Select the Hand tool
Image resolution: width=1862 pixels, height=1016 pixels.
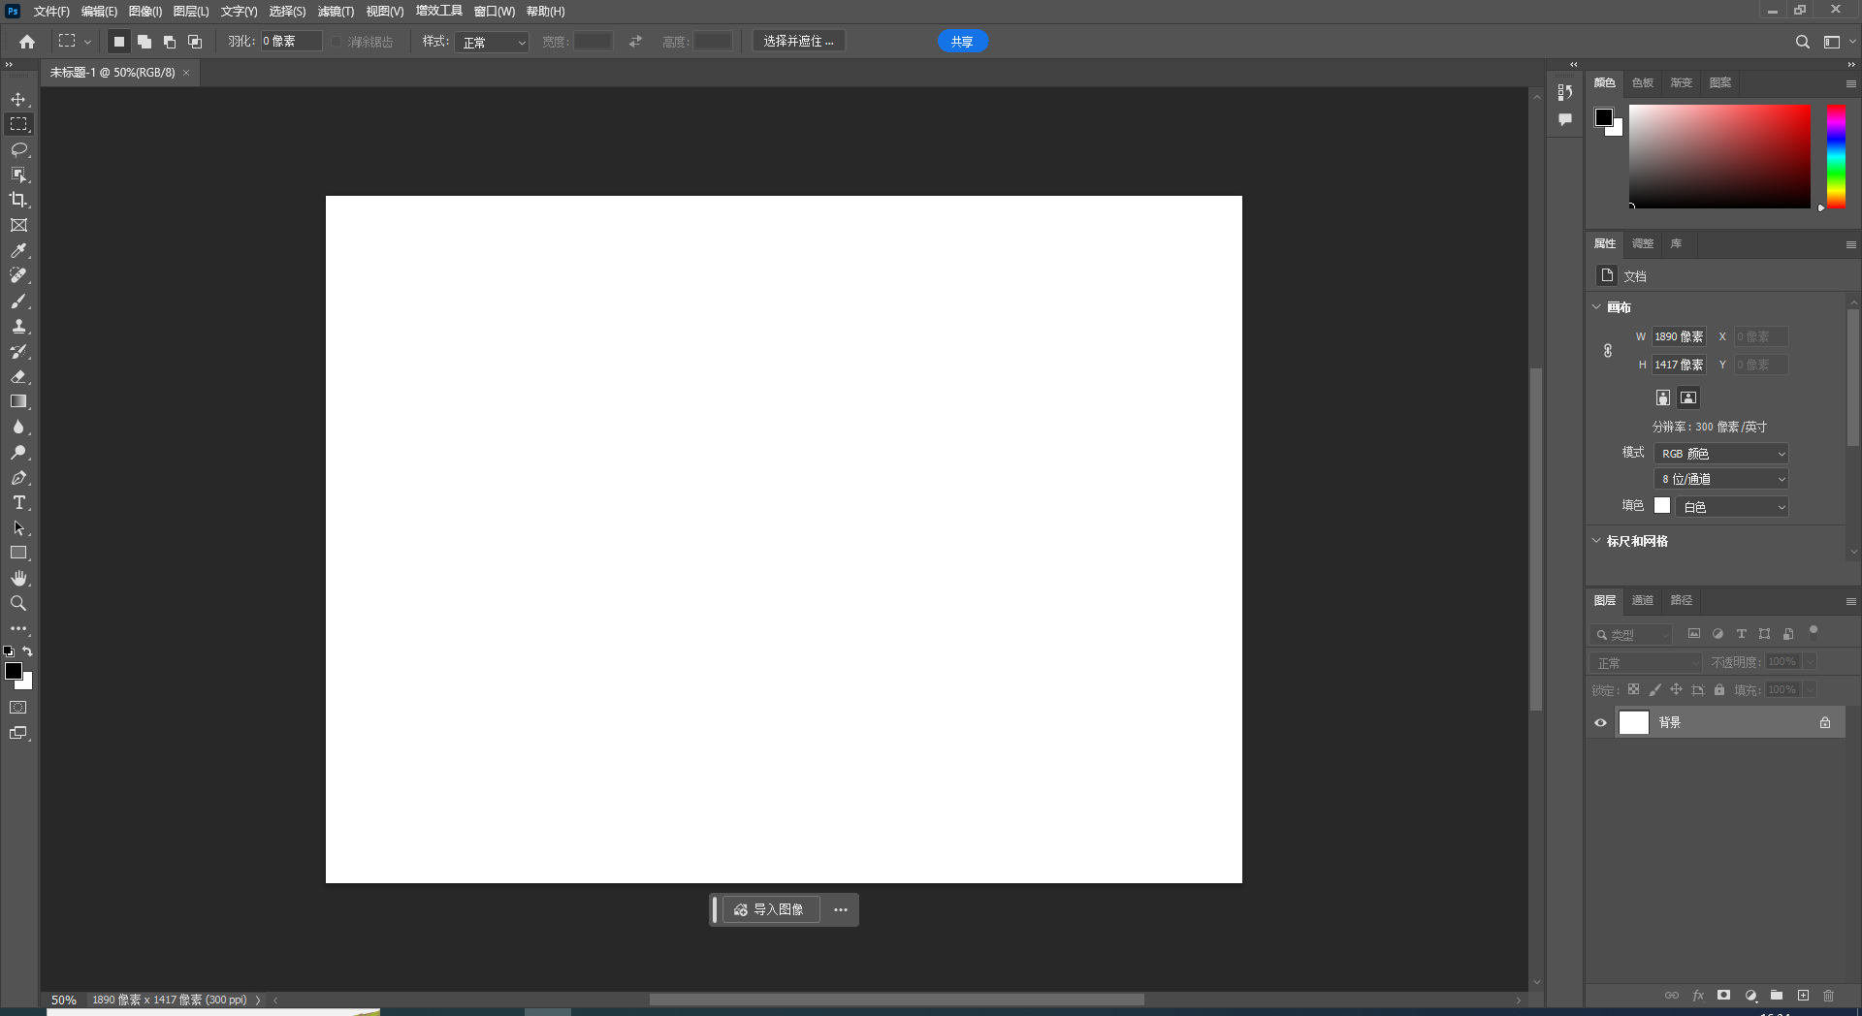18,578
